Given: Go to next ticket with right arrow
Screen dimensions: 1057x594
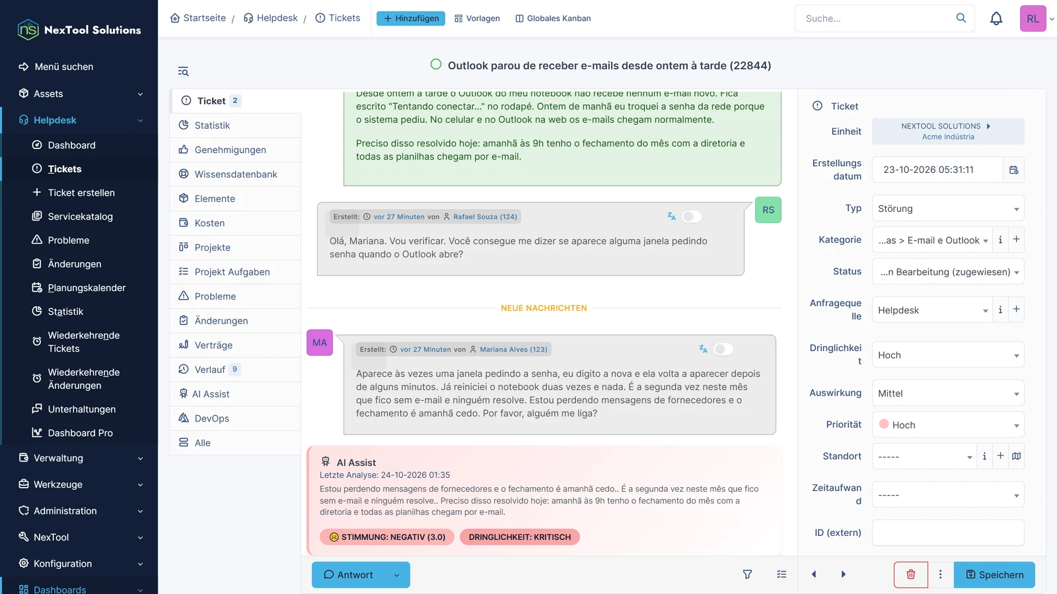Looking at the screenshot, I should click(843, 574).
